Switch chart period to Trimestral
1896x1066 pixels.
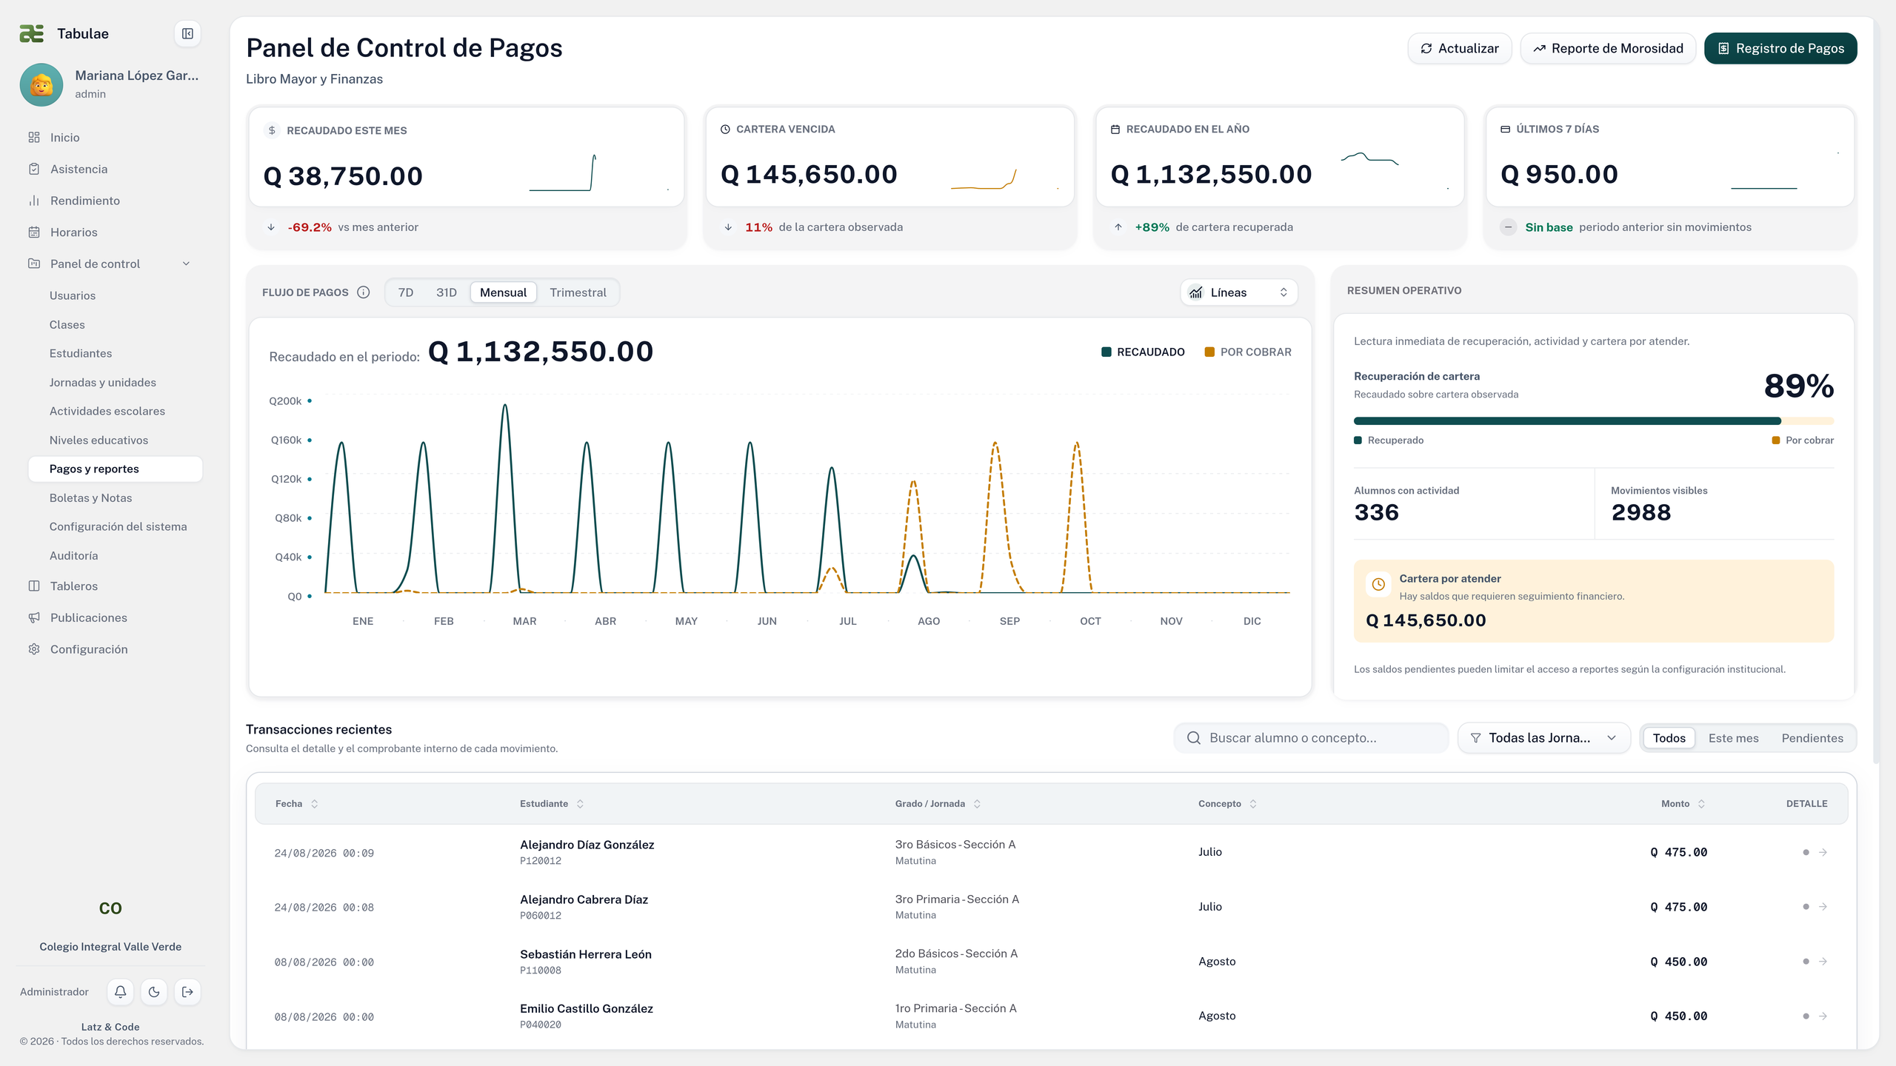click(578, 292)
